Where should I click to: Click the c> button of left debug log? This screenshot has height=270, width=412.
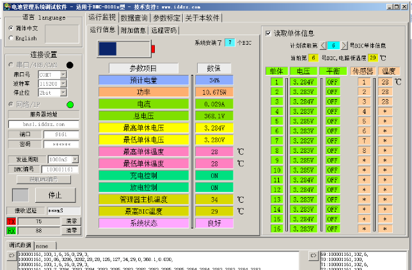point(12,255)
